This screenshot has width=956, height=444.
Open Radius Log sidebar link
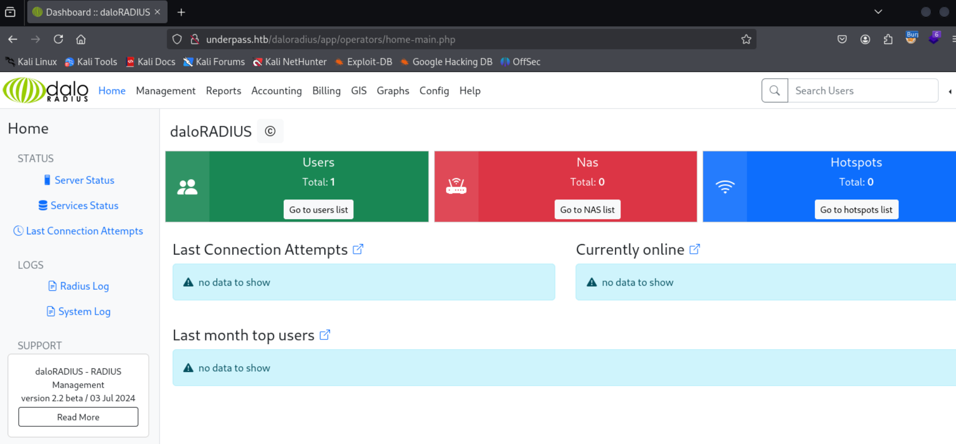point(79,286)
